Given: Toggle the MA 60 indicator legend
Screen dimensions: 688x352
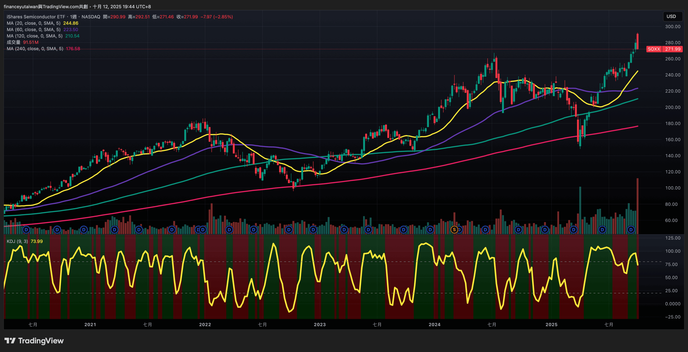Looking at the screenshot, I should (x=34, y=30).
